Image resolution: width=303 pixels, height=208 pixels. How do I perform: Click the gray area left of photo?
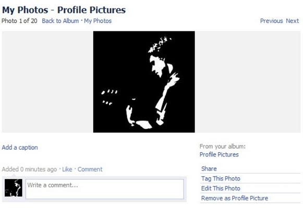47,82
